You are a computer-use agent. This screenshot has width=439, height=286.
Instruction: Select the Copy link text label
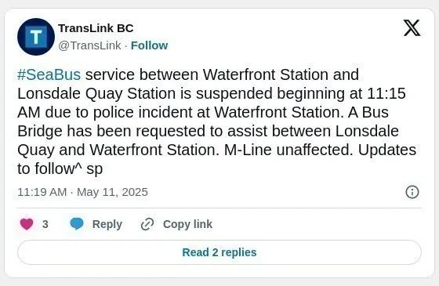[x=187, y=224]
